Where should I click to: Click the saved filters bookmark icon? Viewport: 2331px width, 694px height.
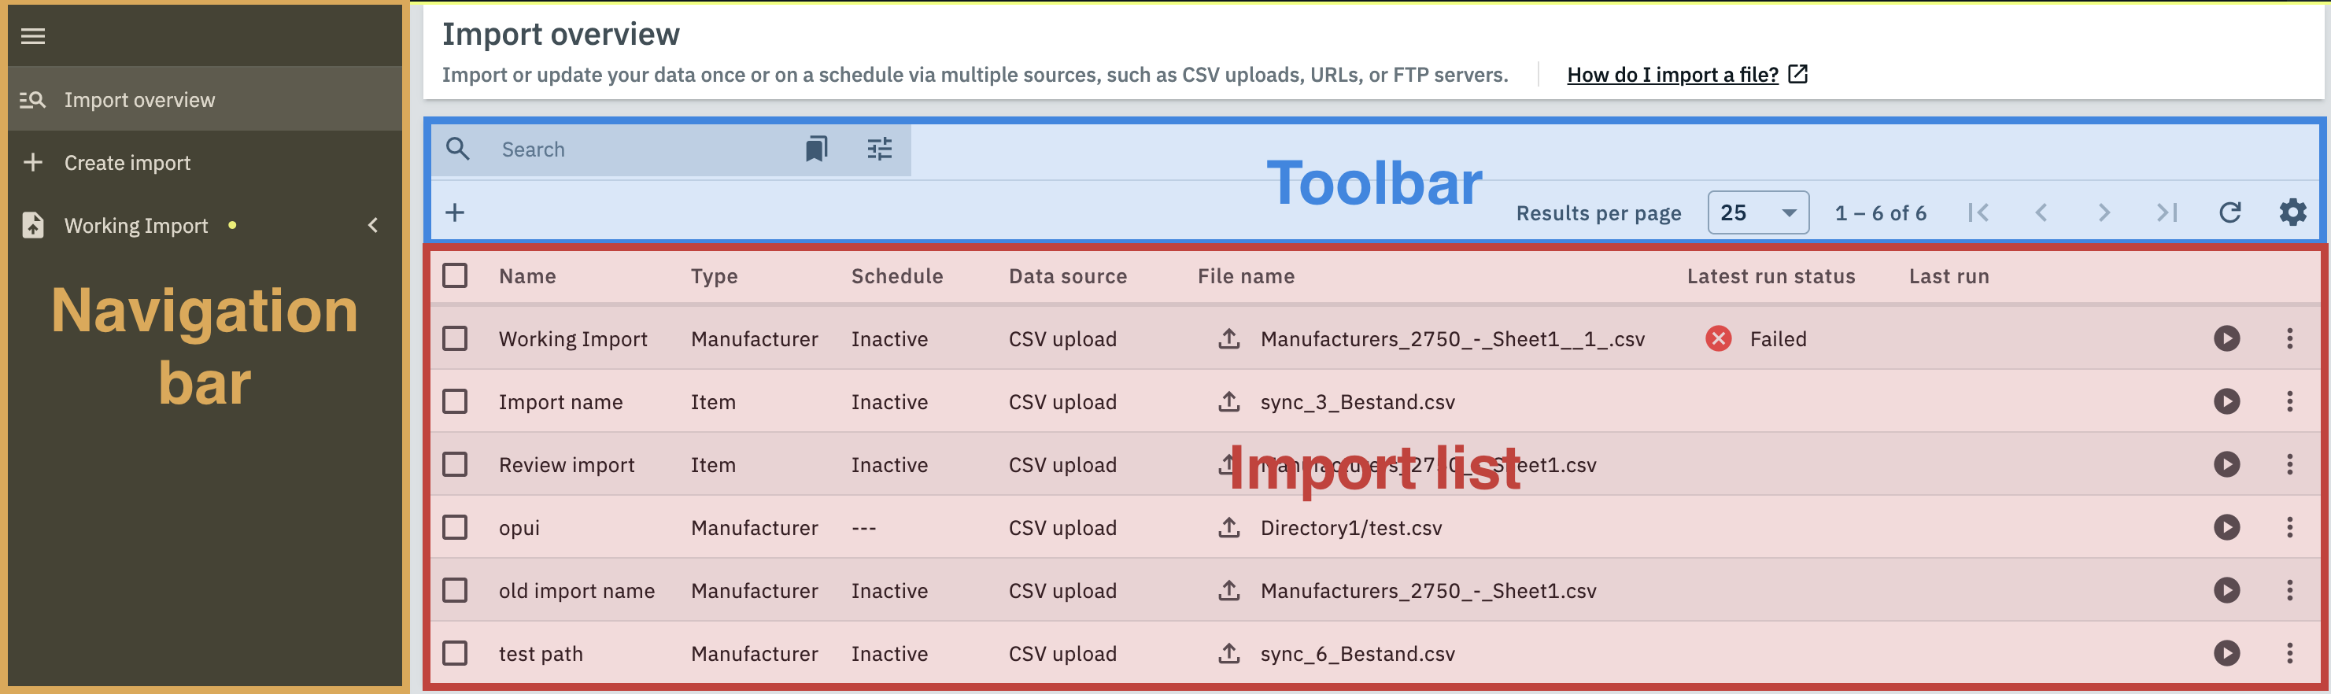click(x=816, y=149)
